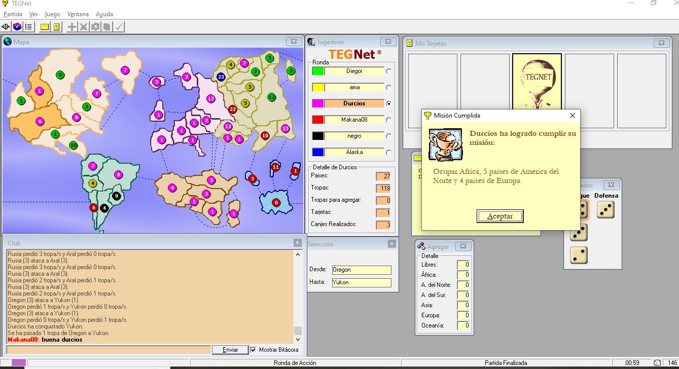Click the stopwatch icon in status bar
The height and width of the screenshot is (369, 679).
(x=657, y=363)
